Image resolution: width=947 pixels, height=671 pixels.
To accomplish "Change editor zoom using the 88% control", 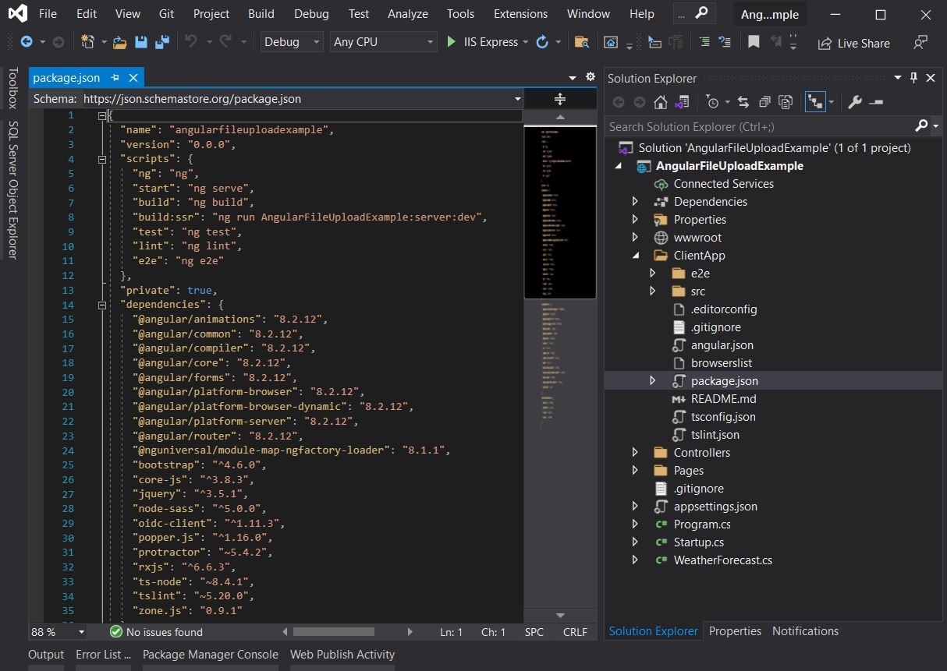I will pyautogui.click(x=57, y=632).
